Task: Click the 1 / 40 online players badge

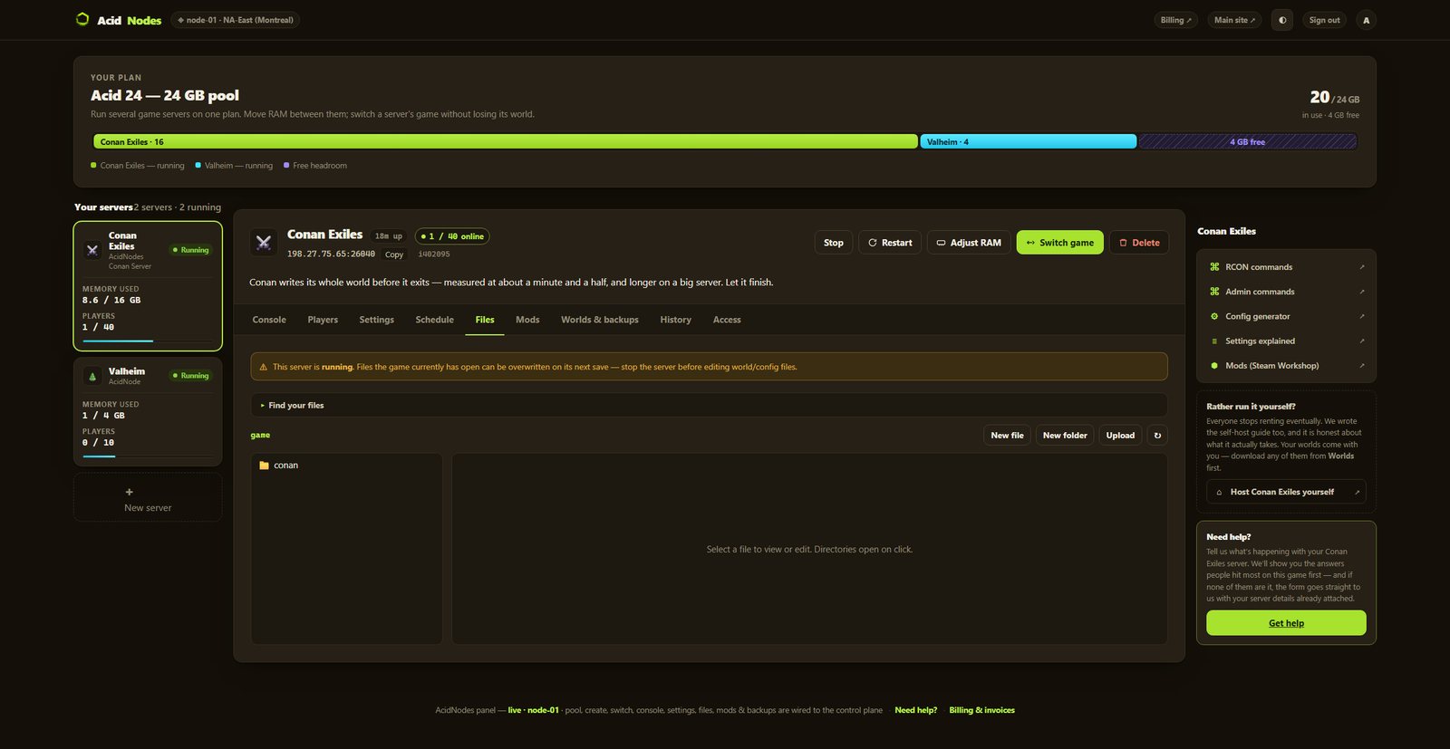Action: click(x=452, y=236)
